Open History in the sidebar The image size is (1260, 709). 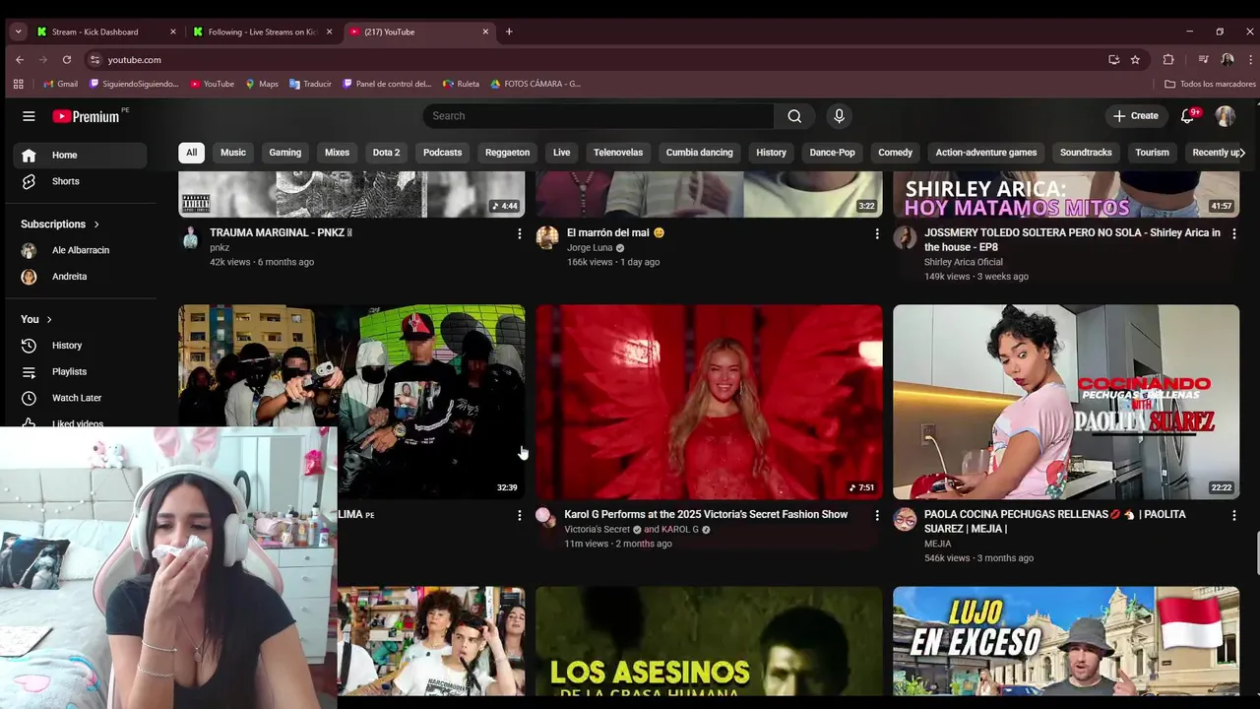point(80,346)
